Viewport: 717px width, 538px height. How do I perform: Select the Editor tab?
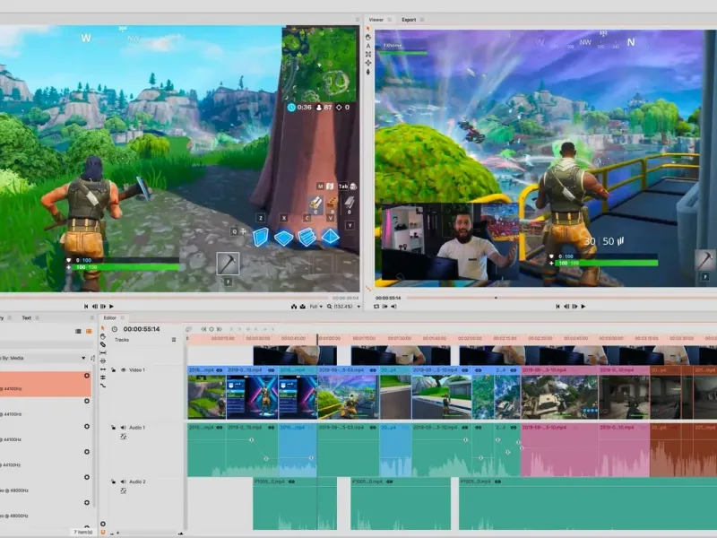tap(109, 318)
